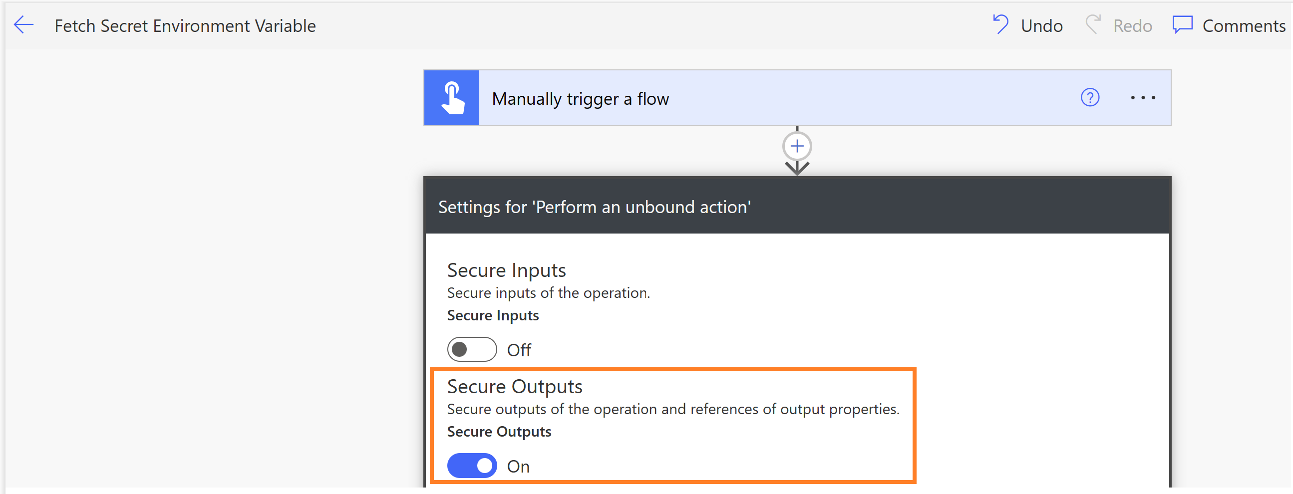
Task: Expand the Manually trigger a flow card
Action: 580,99
